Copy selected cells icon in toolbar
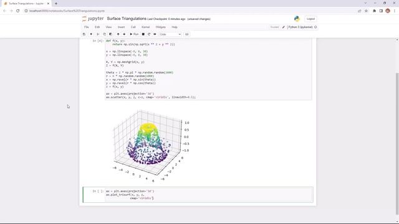 [x=104, y=34]
